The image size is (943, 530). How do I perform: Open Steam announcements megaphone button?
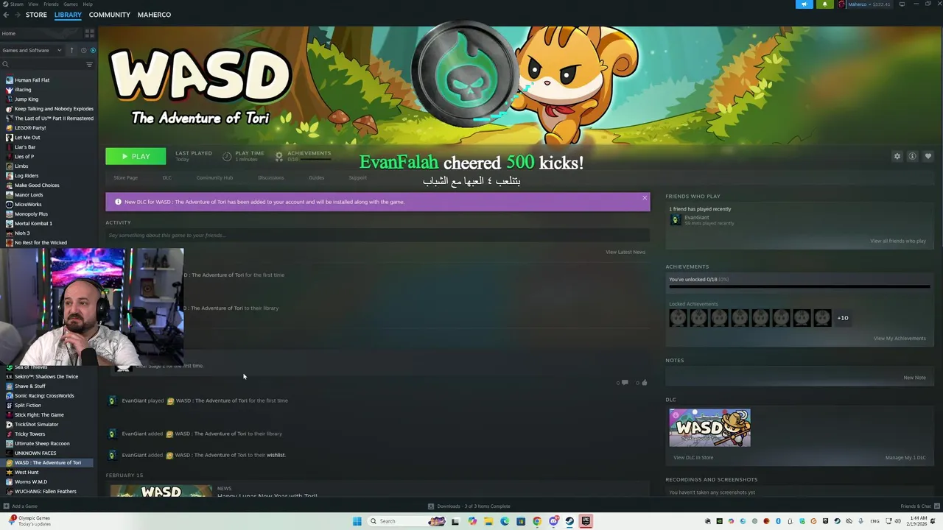coord(804,4)
